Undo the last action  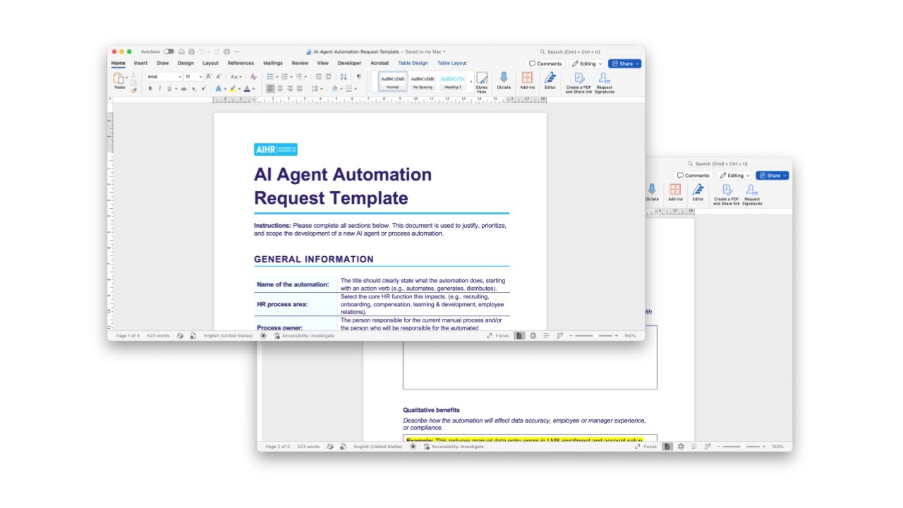[x=202, y=52]
